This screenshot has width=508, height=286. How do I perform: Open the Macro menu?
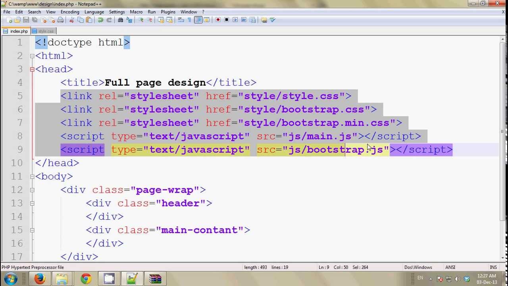coord(136,12)
